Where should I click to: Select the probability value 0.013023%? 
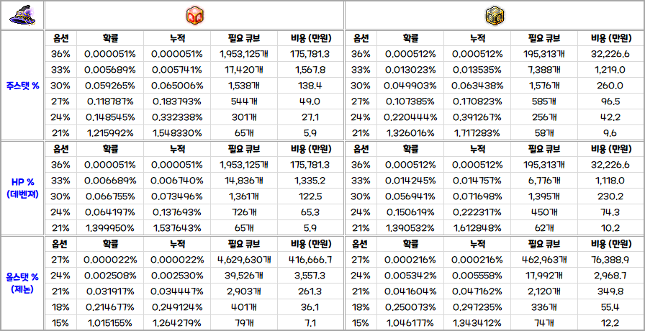coord(410,70)
